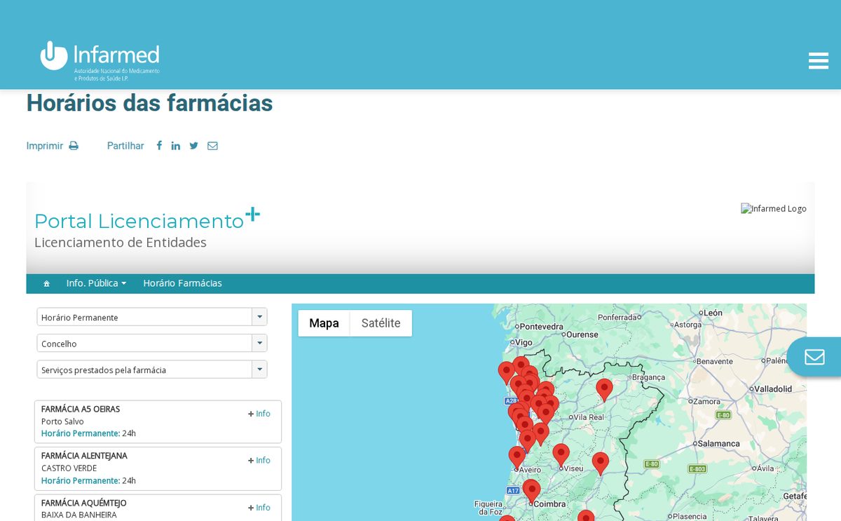Viewport: 841px width, 521px height.
Task: Open Serviços prestados pela farmácia dropdown
Action: [x=152, y=370]
